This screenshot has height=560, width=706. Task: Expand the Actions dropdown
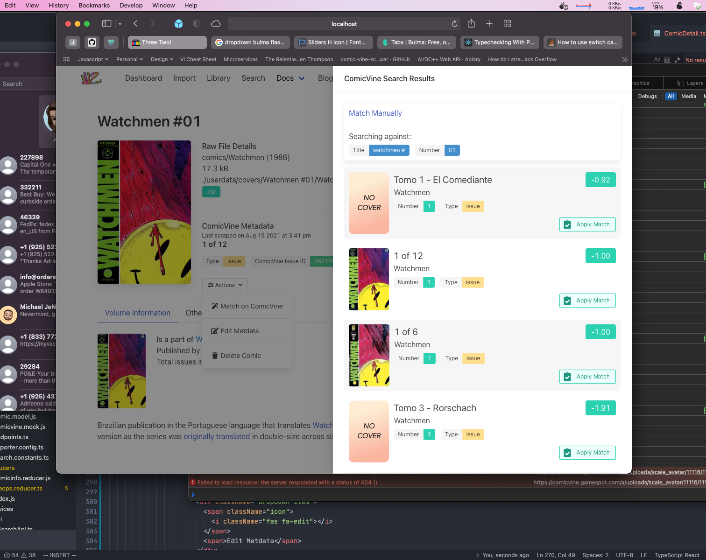tap(225, 285)
